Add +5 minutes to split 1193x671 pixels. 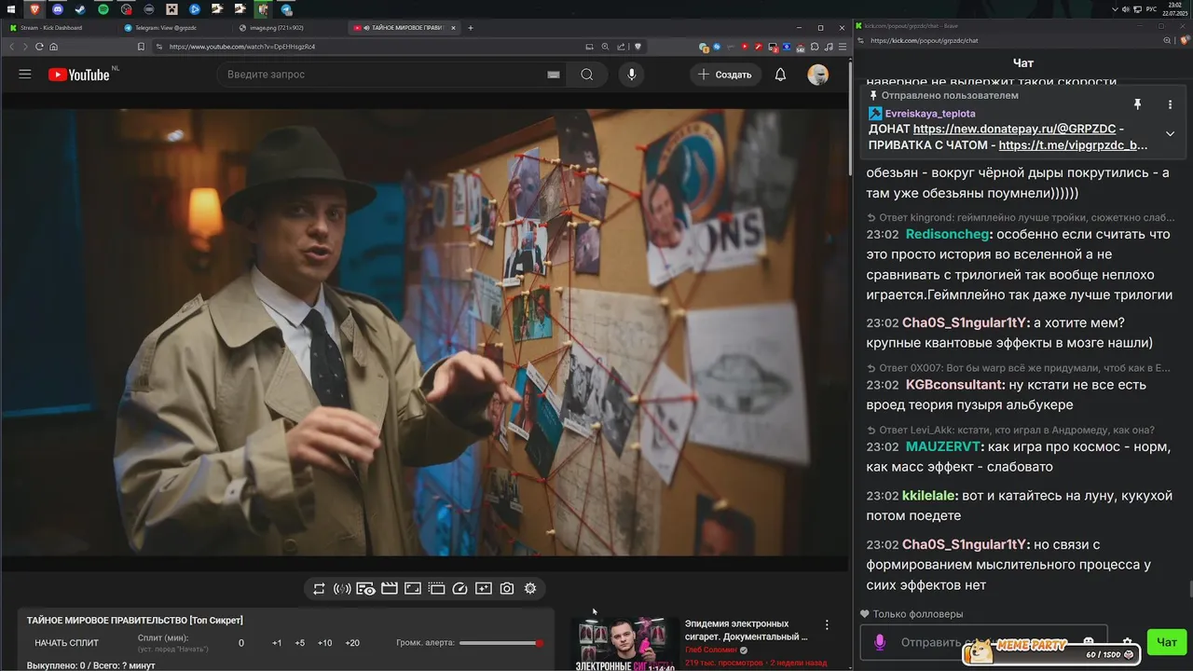(x=300, y=643)
